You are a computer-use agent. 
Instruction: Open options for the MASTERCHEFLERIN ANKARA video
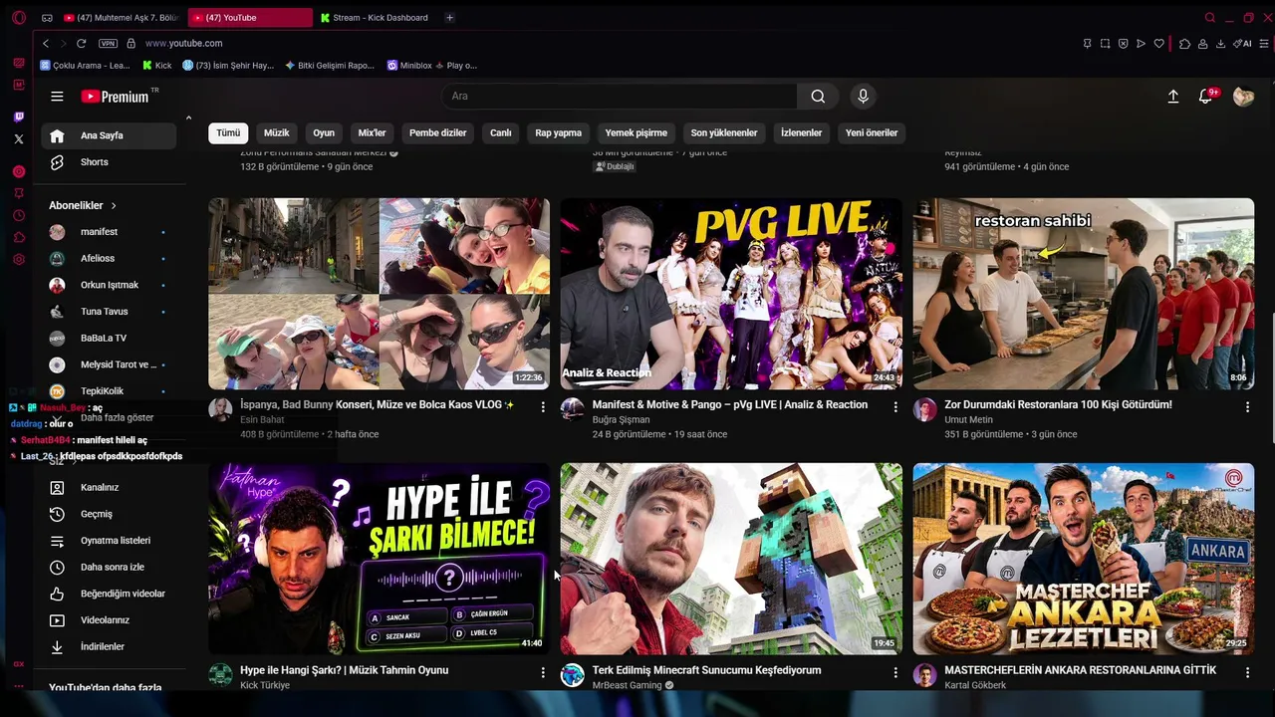[x=1247, y=672]
